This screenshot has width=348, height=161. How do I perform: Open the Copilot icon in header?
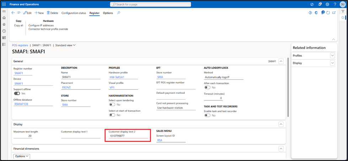(x=312, y=4)
